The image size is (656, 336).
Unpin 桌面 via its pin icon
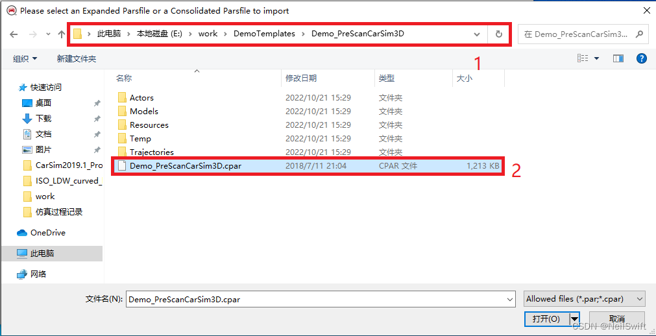(97, 103)
